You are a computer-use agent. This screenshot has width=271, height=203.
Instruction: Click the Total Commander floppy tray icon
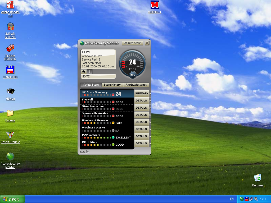tap(246, 199)
